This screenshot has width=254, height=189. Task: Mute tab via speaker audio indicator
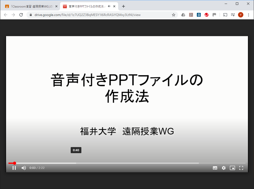[109, 6]
